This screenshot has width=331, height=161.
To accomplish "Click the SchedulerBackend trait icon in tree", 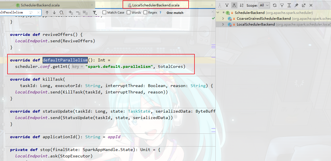I will coord(228,13).
